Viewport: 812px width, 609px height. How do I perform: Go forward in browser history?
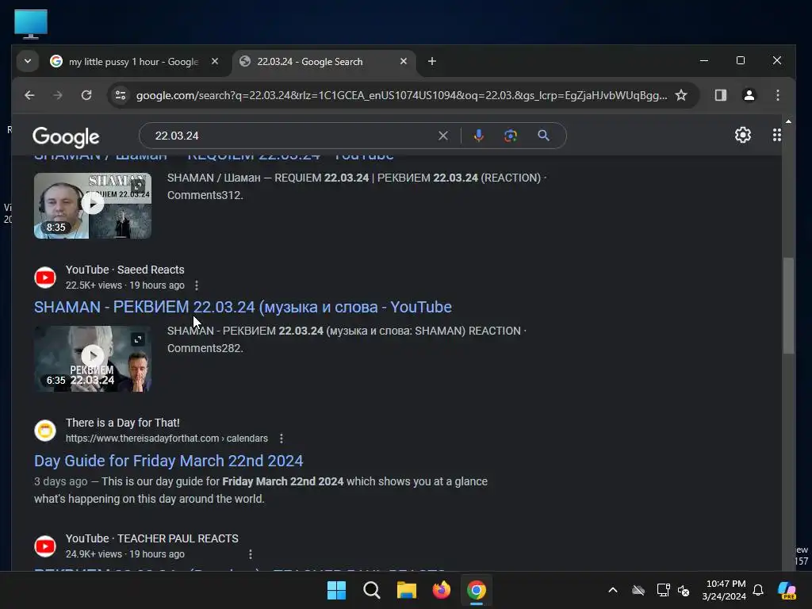click(x=58, y=95)
